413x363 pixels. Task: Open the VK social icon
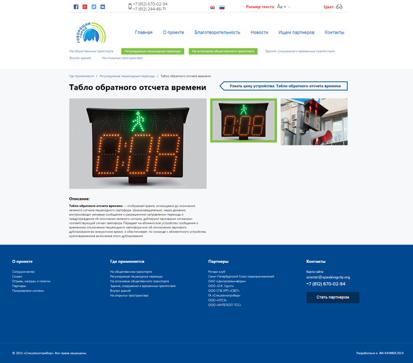(103, 7)
